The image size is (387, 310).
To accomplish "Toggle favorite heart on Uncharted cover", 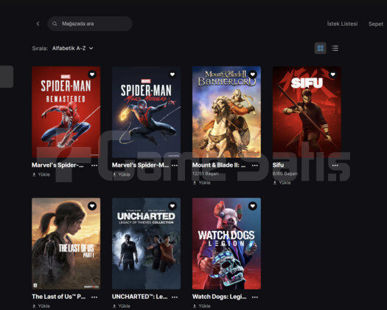I will [x=172, y=206].
